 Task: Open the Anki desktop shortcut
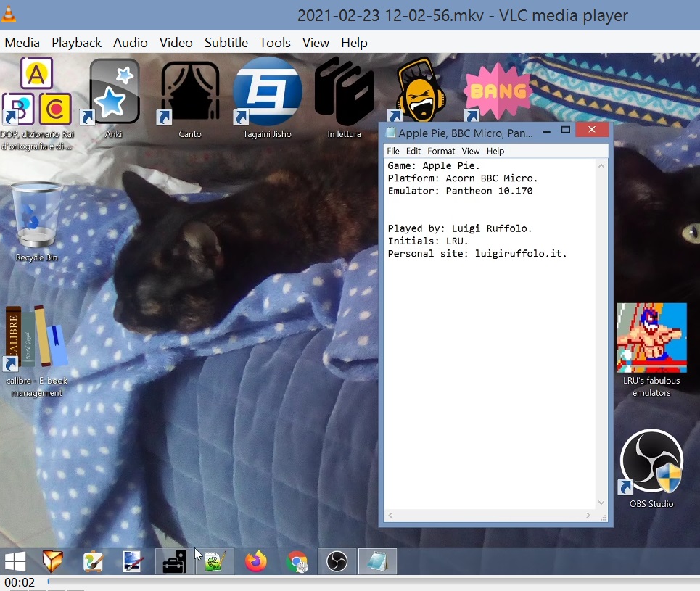113,93
